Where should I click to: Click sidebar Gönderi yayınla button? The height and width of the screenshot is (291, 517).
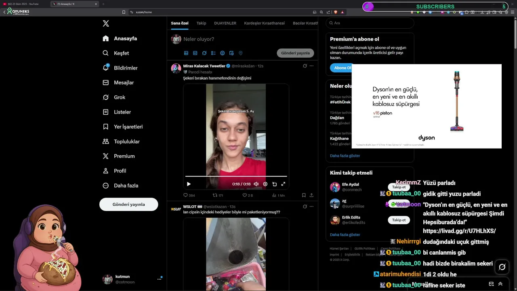[x=128, y=205]
